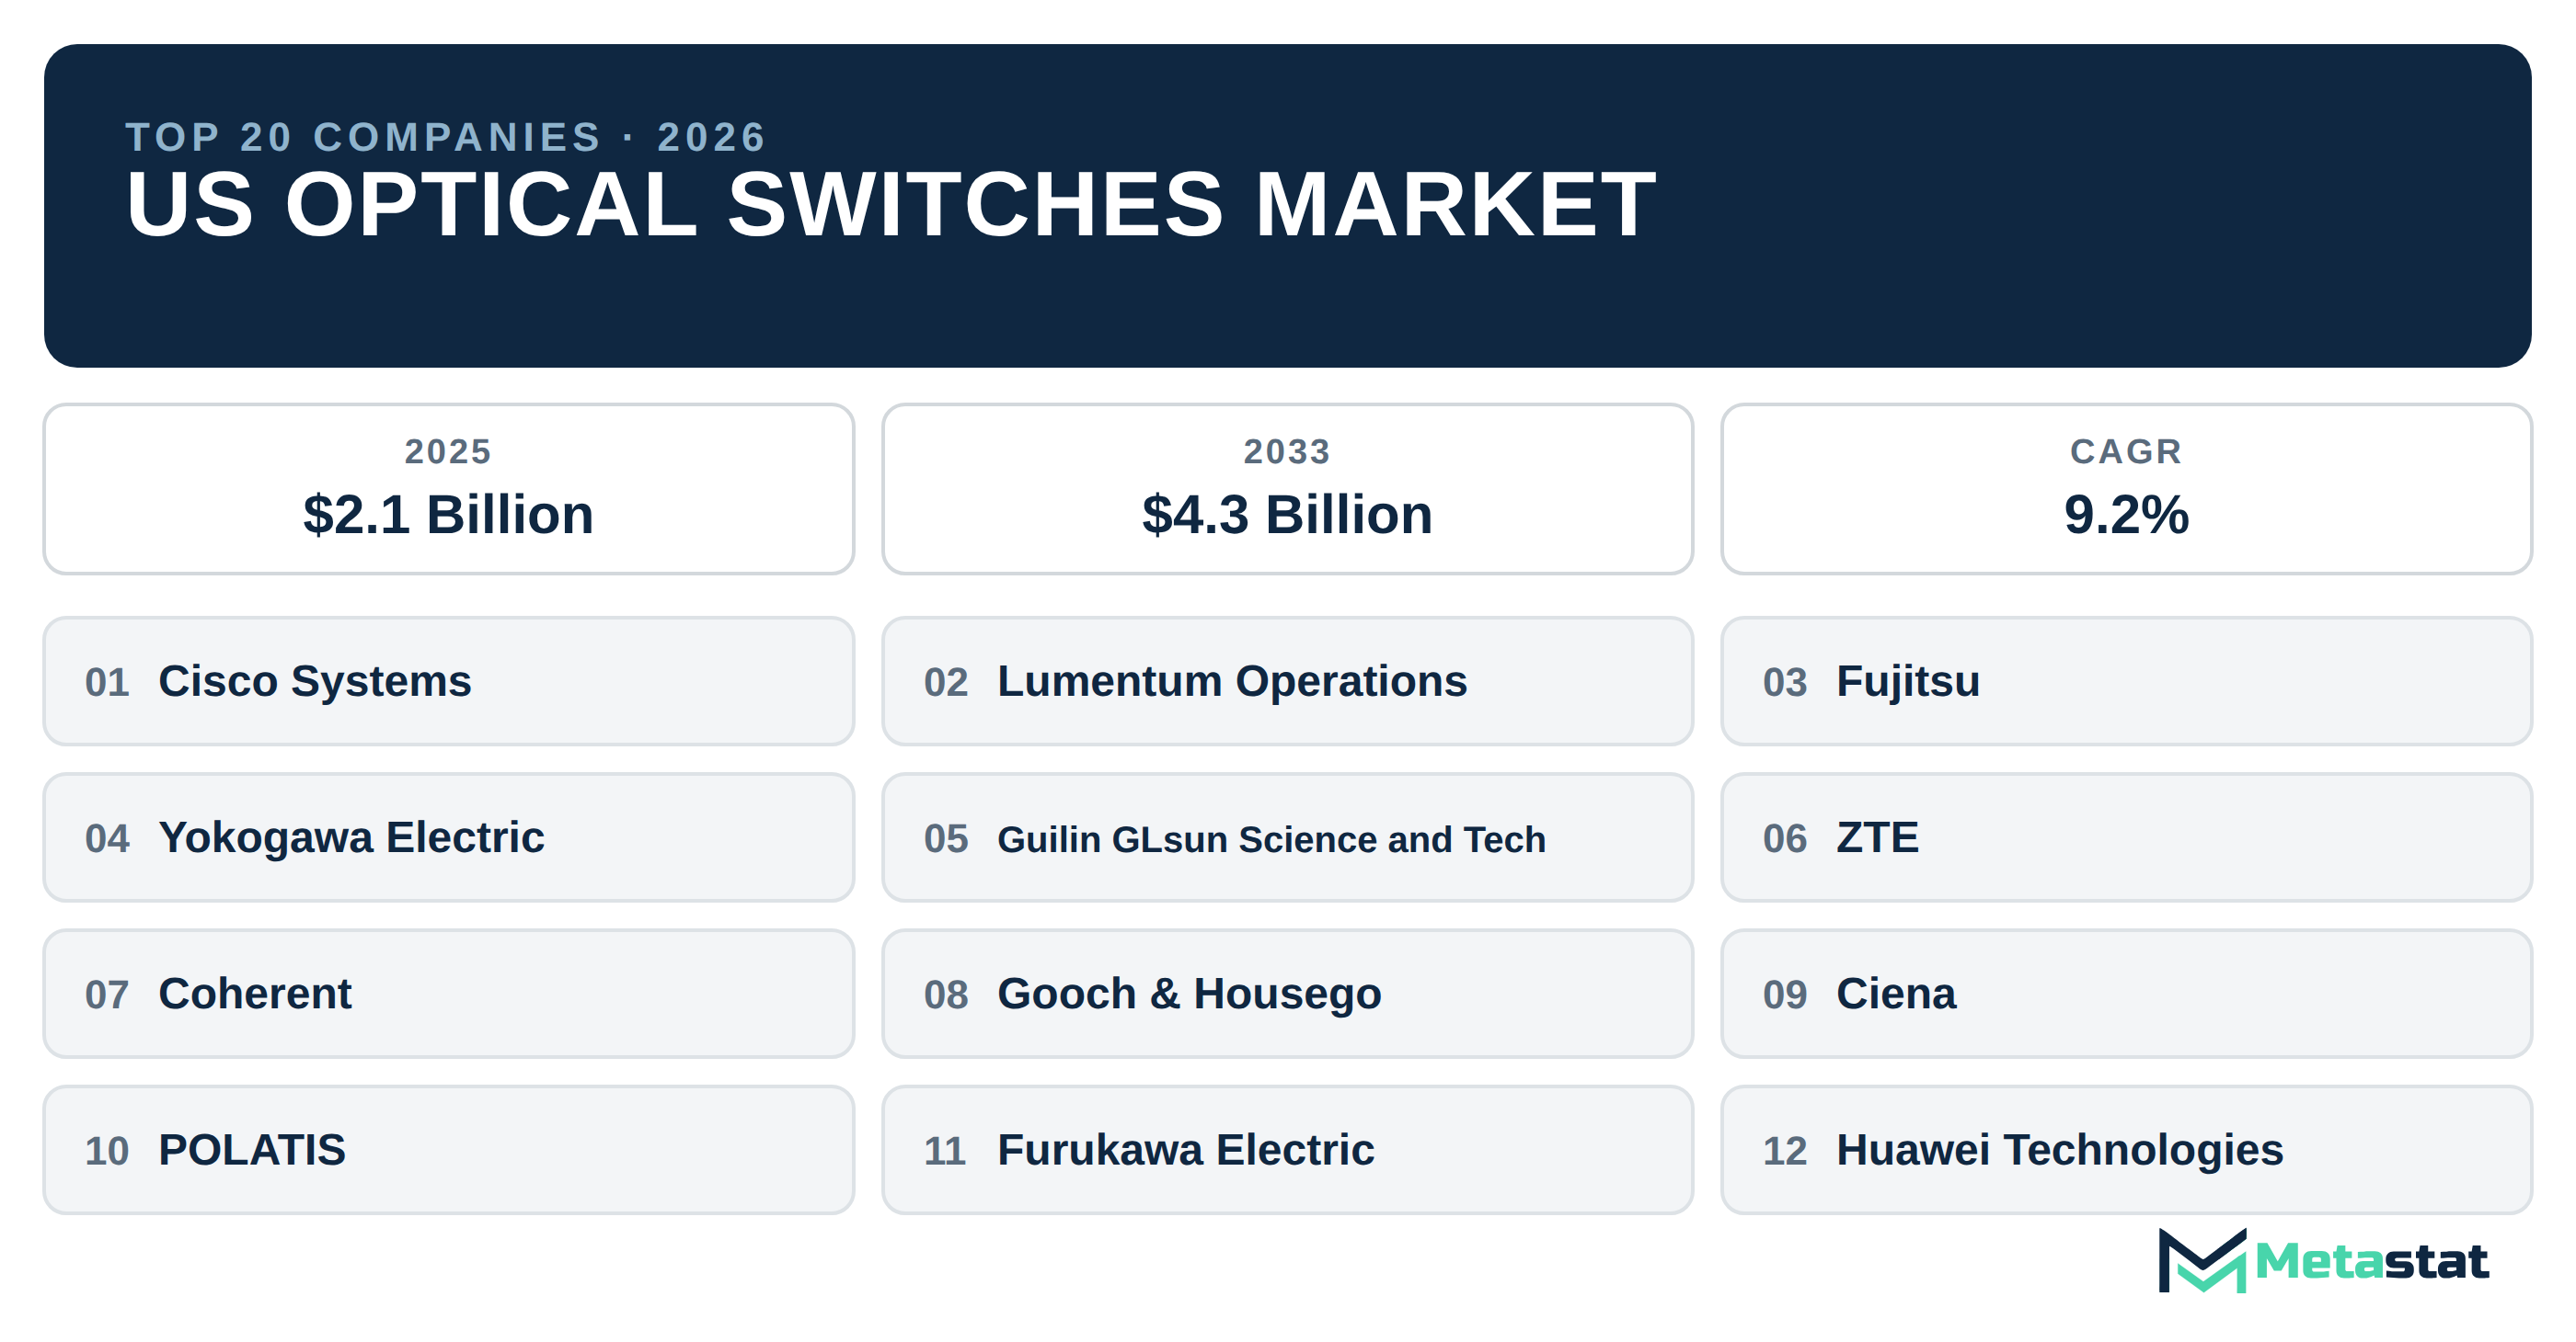2576x1342 pixels.
Task: Click Guilin GLsun Science and Tech
Action: tap(1287, 837)
